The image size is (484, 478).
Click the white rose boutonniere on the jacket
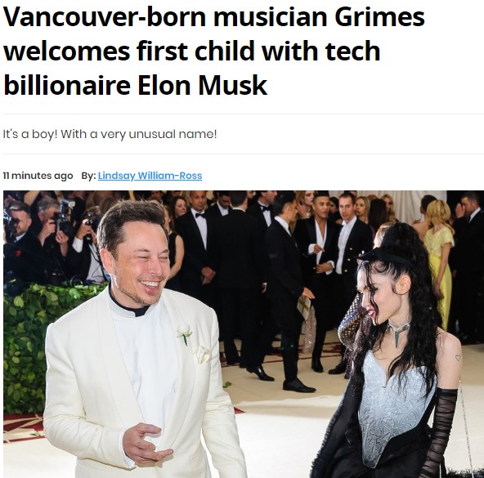pyautogui.click(x=184, y=334)
